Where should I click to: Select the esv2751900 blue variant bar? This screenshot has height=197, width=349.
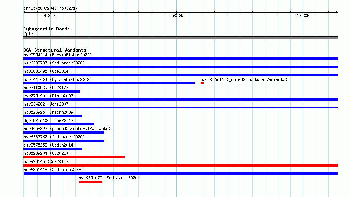[180, 100]
